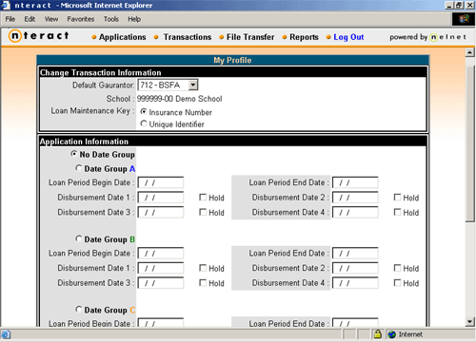Select the Unique Identifier radio button

(144, 123)
